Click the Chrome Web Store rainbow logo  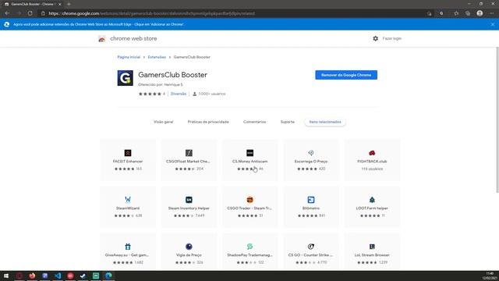(102, 38)
